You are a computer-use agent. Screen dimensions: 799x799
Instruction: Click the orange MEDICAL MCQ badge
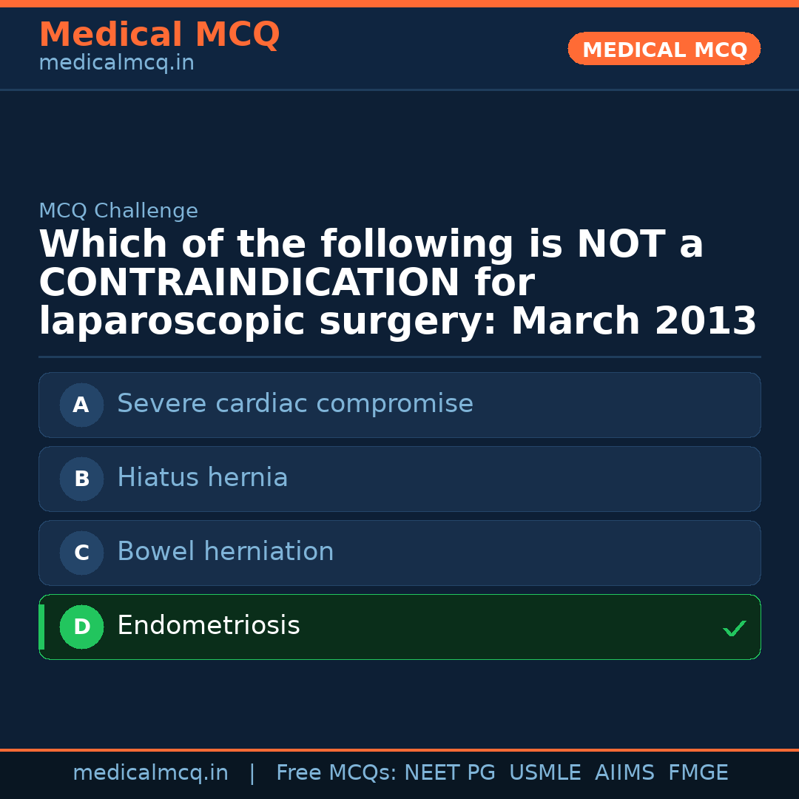664,49
